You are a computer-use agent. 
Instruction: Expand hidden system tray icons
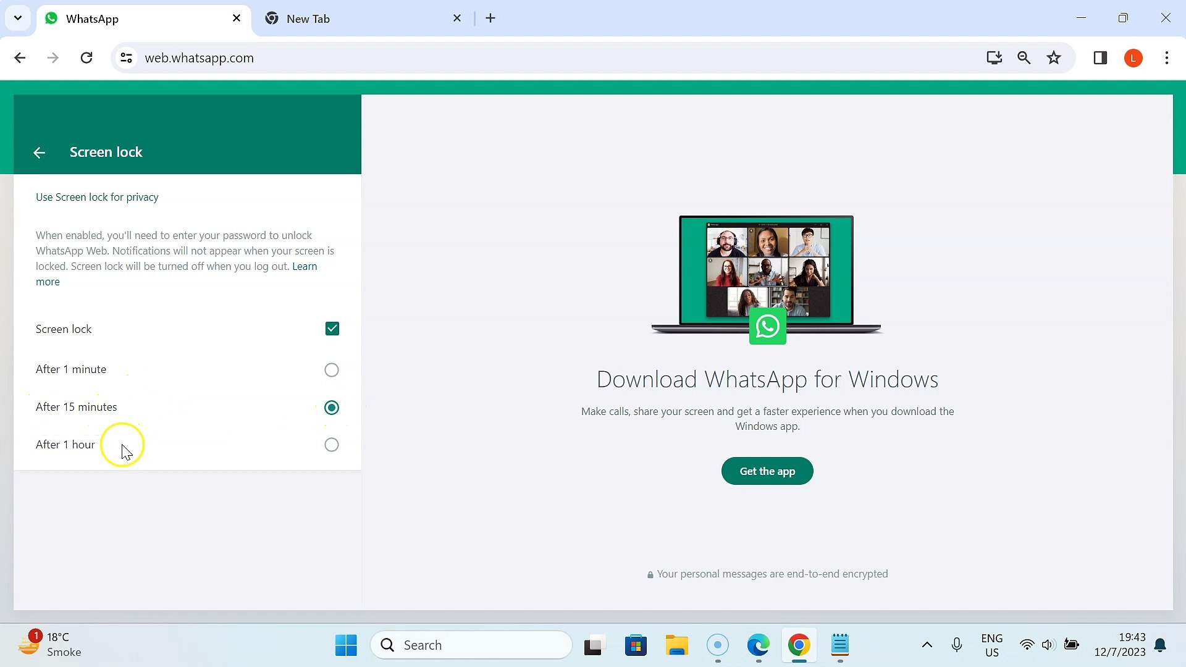point(927,645)
